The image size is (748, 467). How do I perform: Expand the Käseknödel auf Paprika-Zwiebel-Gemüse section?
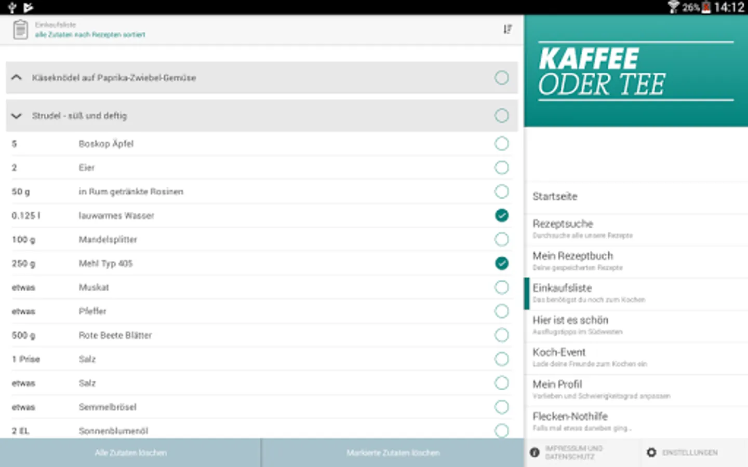coord(17,77)
